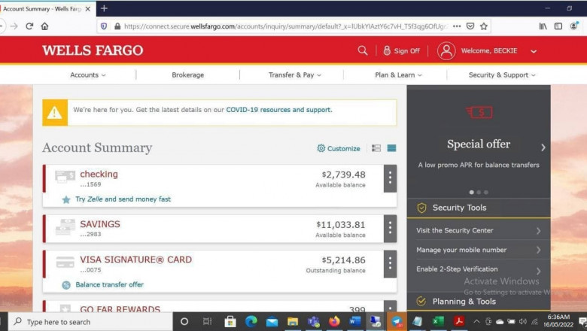
Task: Click the Customize gear icon
Action: click(x=321, y=148)
